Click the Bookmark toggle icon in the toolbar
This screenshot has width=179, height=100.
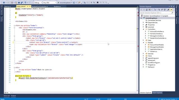(x=98, y=2)
